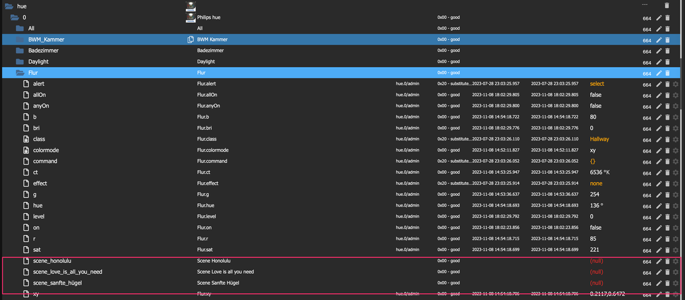The image size is (685, 300).
Task: Click the edit pencil for Flur.alert
Action: (659, 84)
